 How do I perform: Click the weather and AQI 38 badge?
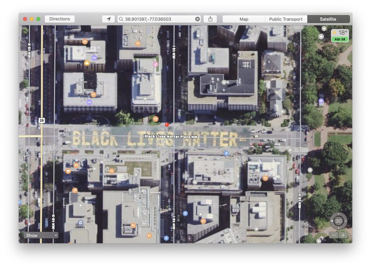tap(340, 36)
